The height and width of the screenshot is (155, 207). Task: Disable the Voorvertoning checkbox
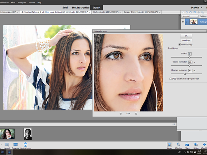[180, 44]
